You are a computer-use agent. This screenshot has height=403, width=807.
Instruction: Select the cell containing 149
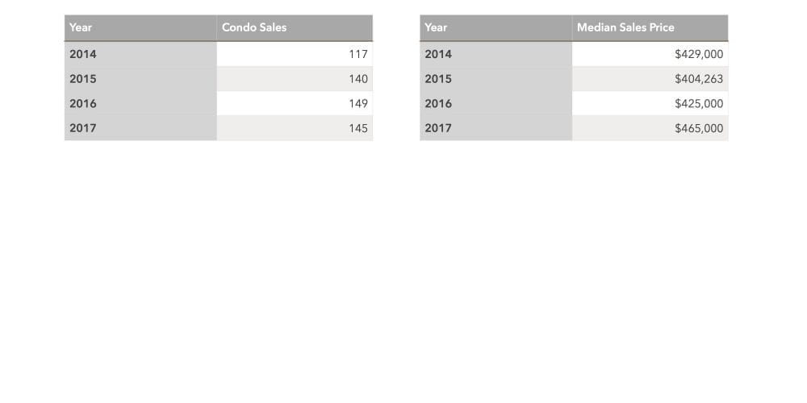[x=295, y=103]
